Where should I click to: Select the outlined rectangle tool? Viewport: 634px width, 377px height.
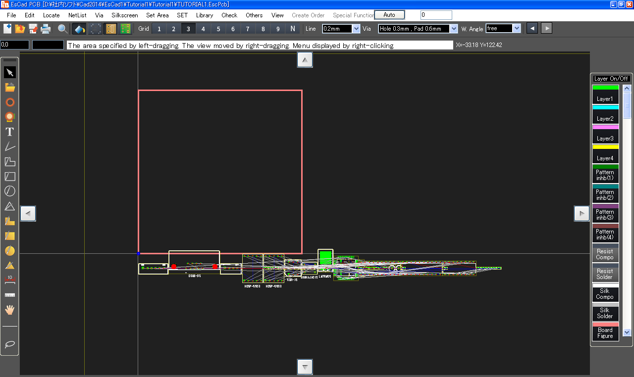coord(10,177)
